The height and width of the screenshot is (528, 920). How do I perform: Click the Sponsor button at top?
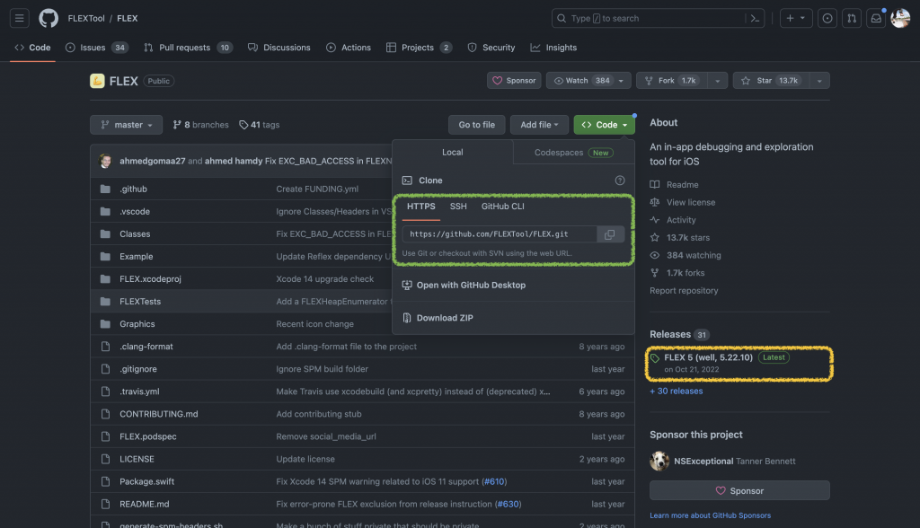pyautogui.click(x=514, y=81)
